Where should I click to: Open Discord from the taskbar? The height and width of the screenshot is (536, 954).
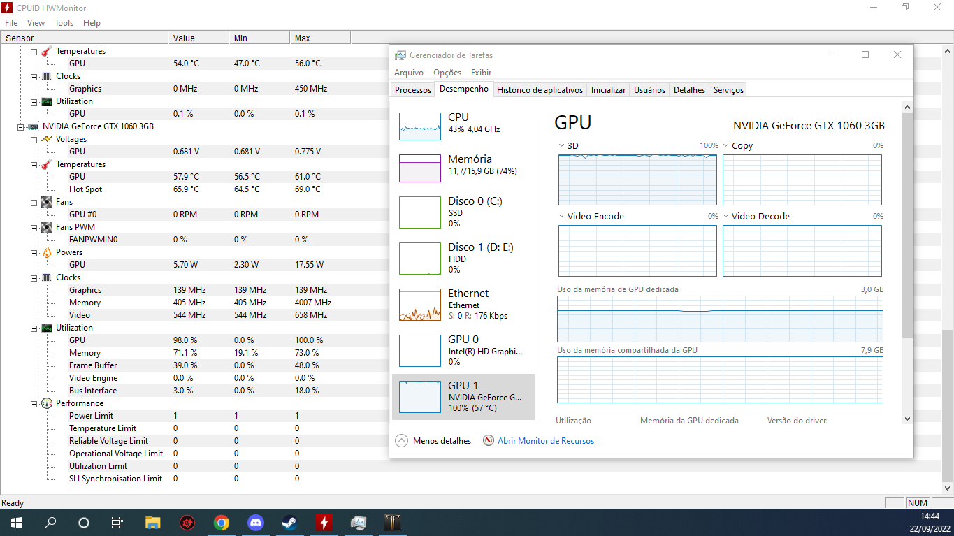click(256, 522)
